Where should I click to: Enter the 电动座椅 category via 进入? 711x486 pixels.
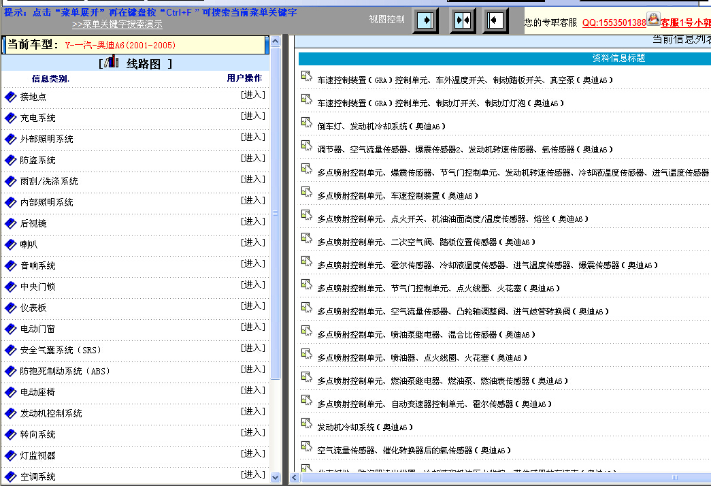(x=253, y=390)
